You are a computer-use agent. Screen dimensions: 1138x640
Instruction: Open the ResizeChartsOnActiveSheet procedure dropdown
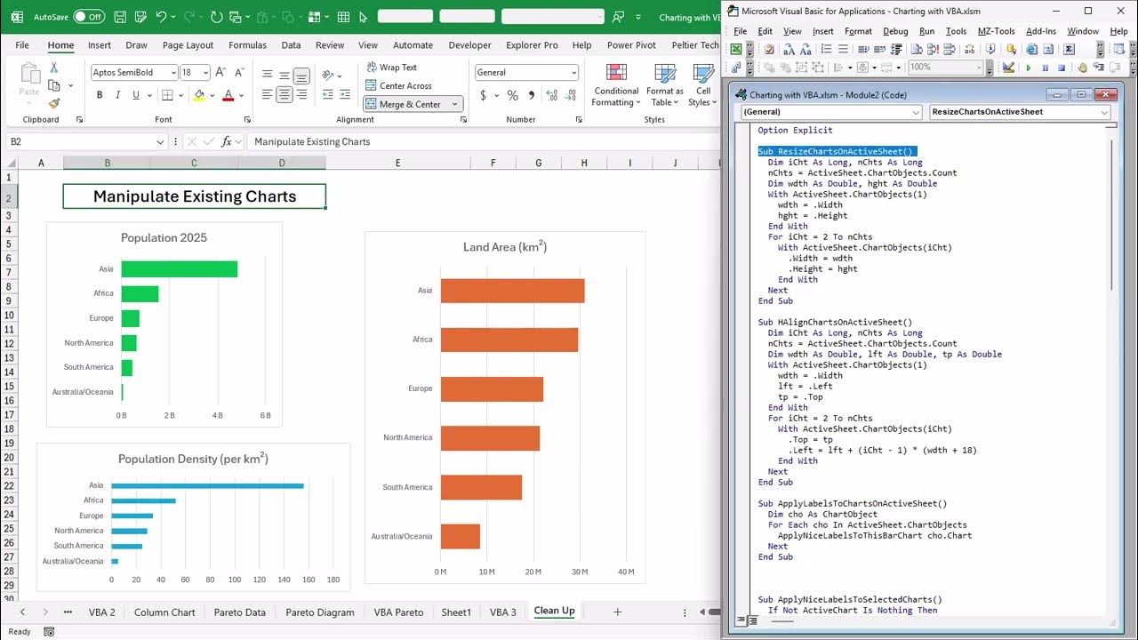click(x=1102, y=112)
